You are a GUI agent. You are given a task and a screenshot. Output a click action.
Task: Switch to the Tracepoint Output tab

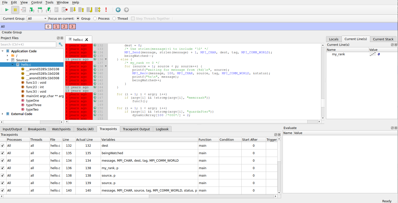(136, 129)
